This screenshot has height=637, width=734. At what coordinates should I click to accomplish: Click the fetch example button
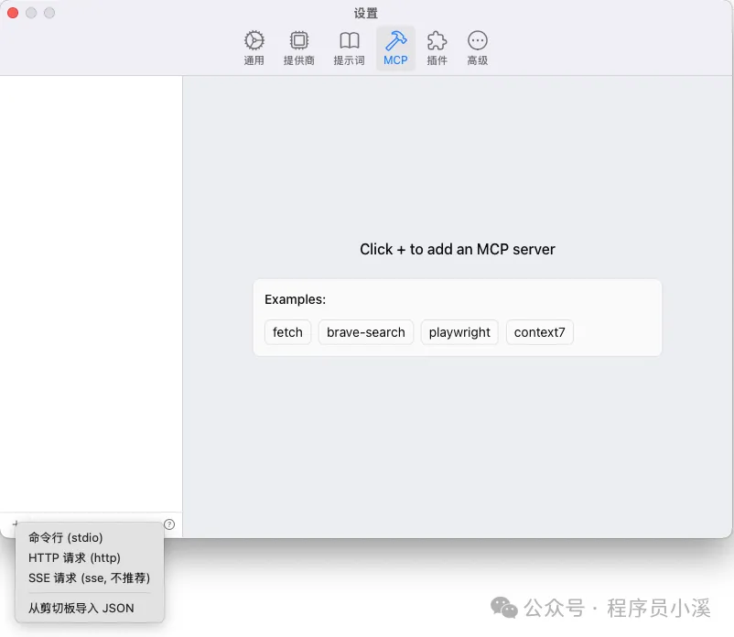(x=287, y=332)
